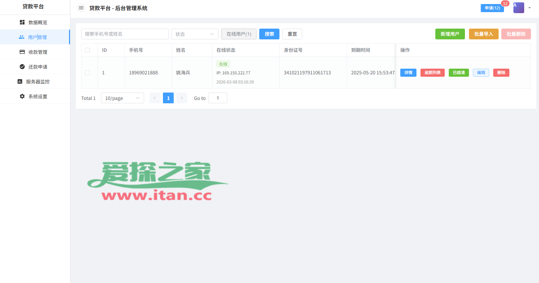Click the 服务器监控 chart icon
539x283 pixels.
click(20, 81)
